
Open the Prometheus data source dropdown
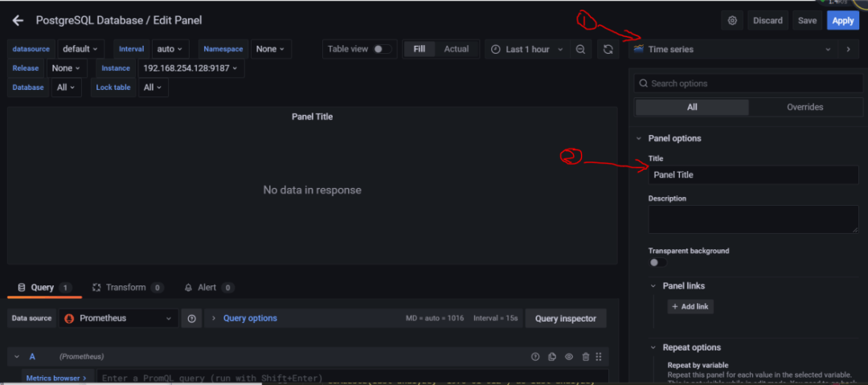(x=118, y=318)
